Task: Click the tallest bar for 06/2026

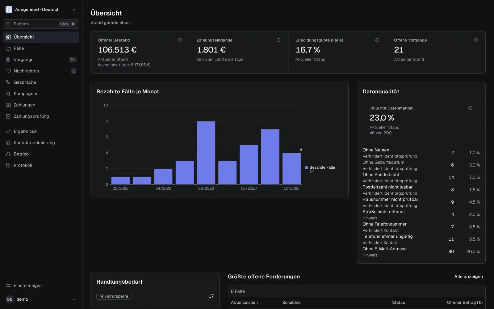Action: click(206, 153)
